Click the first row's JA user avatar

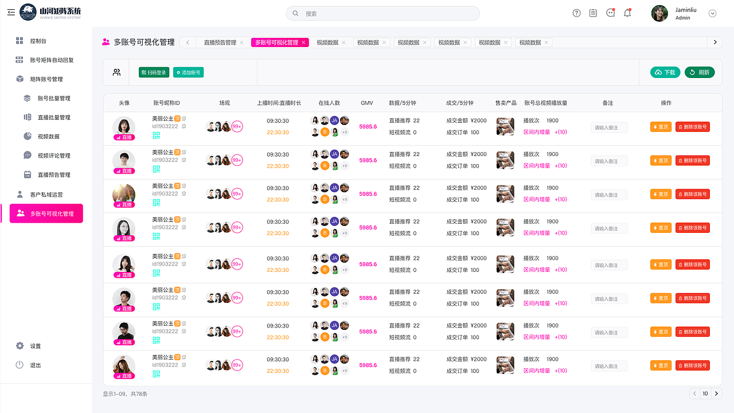point(334,120)
